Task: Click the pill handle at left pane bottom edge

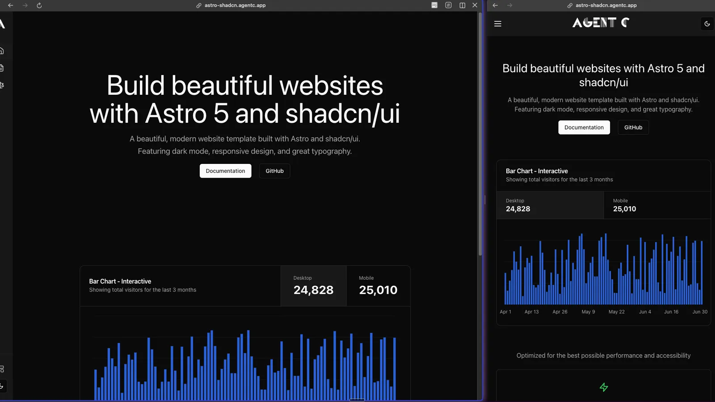Action: point(357,400)
